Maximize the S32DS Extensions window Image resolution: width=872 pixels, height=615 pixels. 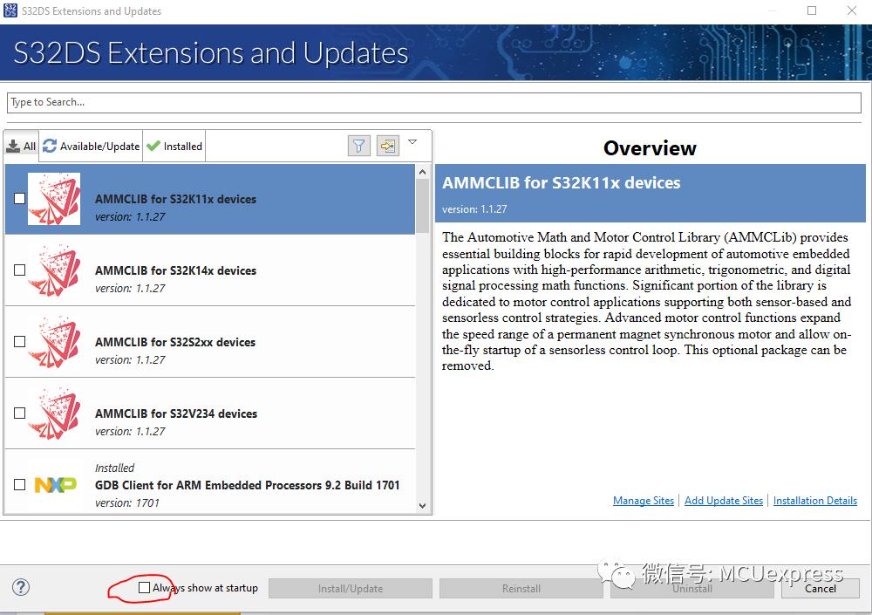pos(812,10)
